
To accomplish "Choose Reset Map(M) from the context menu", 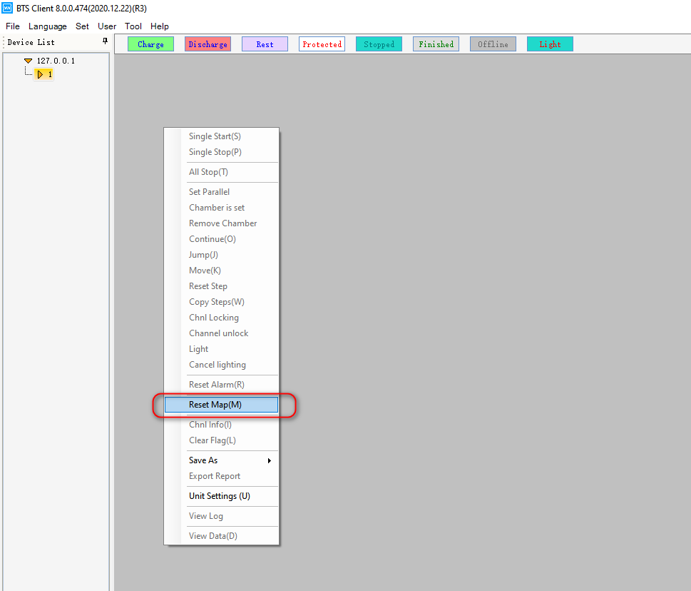I will (x=221, y=405).
